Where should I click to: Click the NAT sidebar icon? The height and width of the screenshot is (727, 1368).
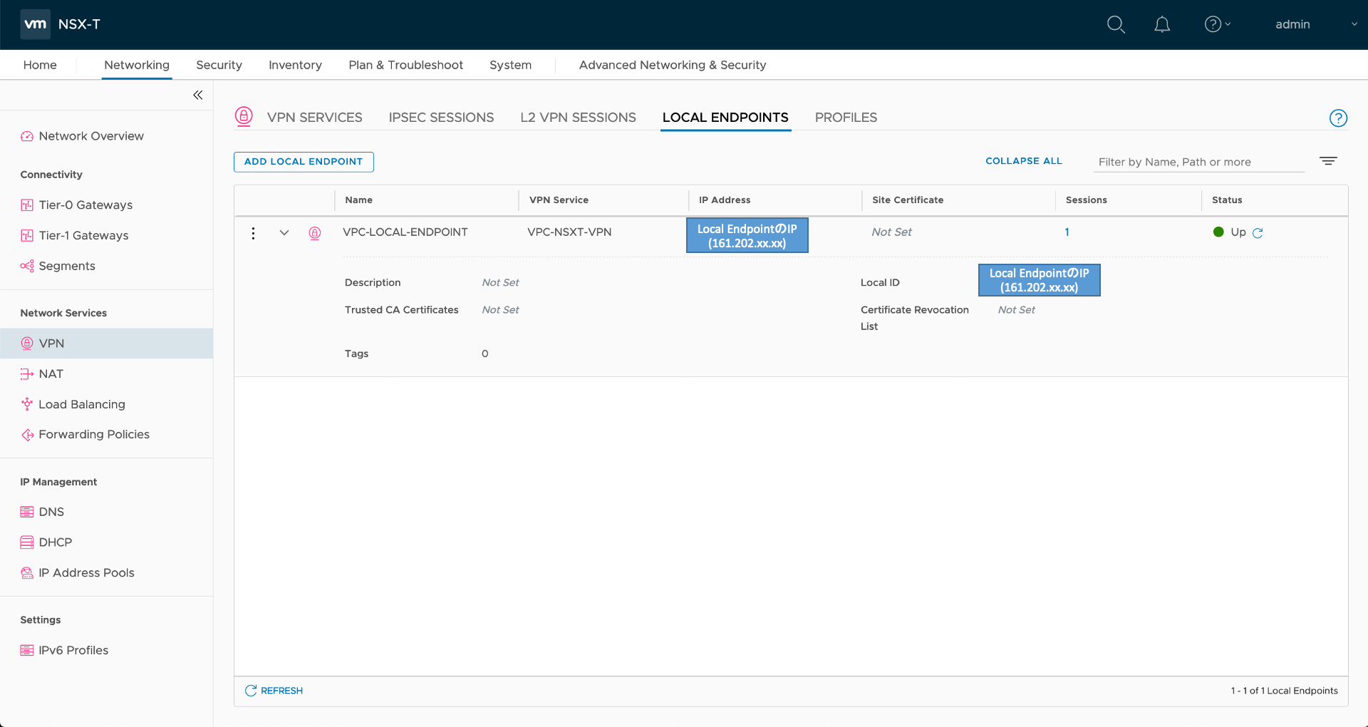27,374
